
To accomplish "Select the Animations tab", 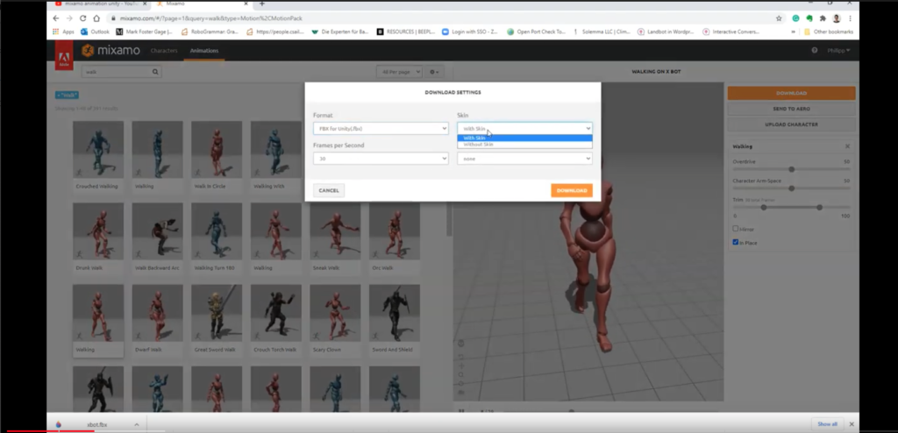I will tap(204, 51).
